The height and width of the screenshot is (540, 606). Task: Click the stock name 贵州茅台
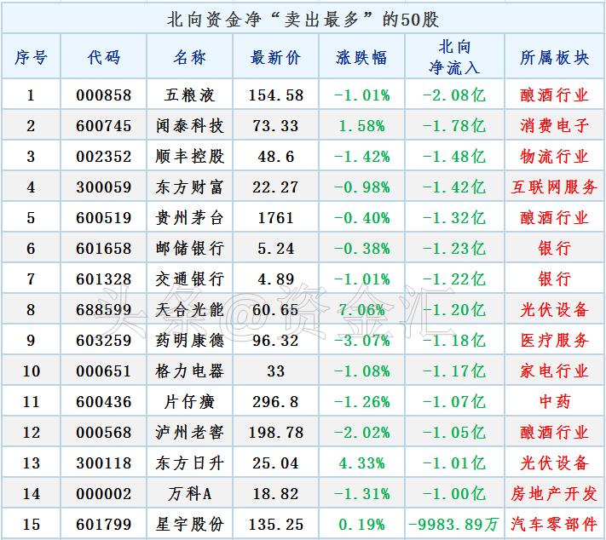pos(189,217)
